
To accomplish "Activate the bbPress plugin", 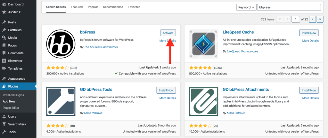I will [168, 33].
